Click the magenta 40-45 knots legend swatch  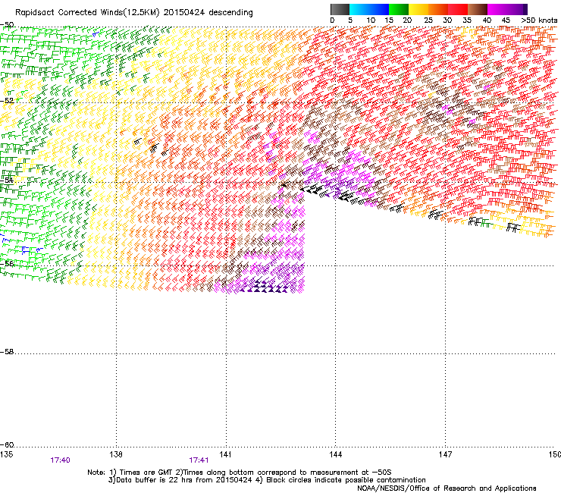[497, 9]
